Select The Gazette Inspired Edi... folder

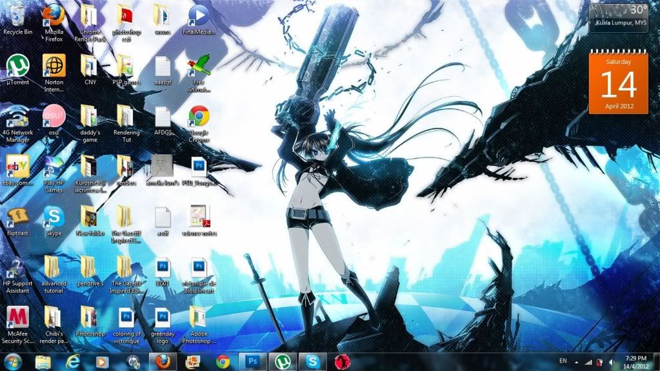126,275
